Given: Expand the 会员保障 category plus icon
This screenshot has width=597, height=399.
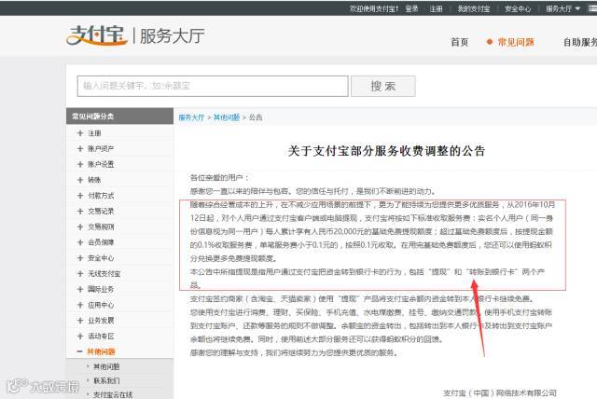Looking at the screenshot, I should [80, 242].
